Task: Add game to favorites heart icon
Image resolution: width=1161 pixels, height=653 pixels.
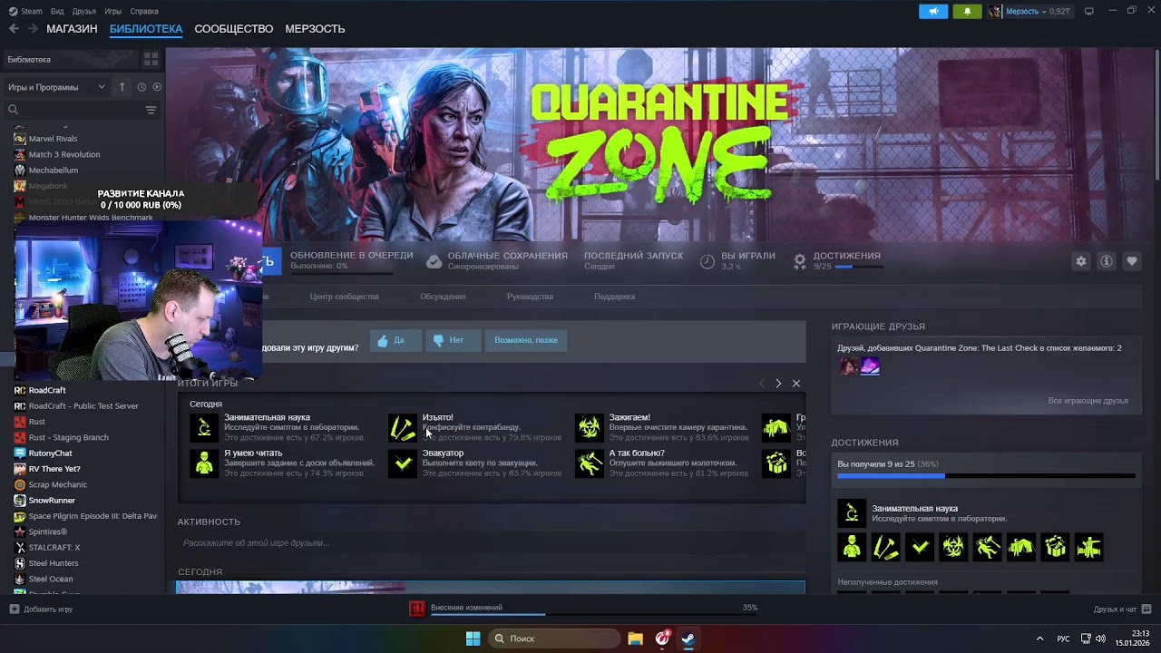Action: (x=1132, y=261)
